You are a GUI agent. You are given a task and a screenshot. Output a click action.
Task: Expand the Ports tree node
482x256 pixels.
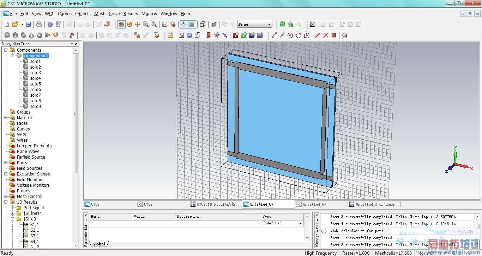tap(6, 162)
